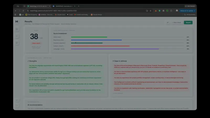This screenshot has height=118, width=210.
Task: Click the red Culture tone fit bar
Action: coord(100,46)
